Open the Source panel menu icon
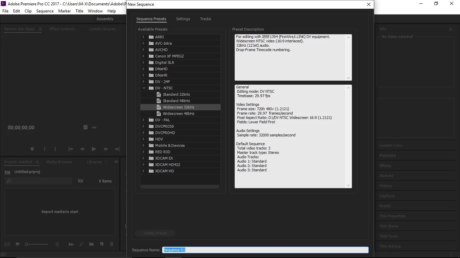The width and height of the screenshot is (460, 258). tap(40, 29)
